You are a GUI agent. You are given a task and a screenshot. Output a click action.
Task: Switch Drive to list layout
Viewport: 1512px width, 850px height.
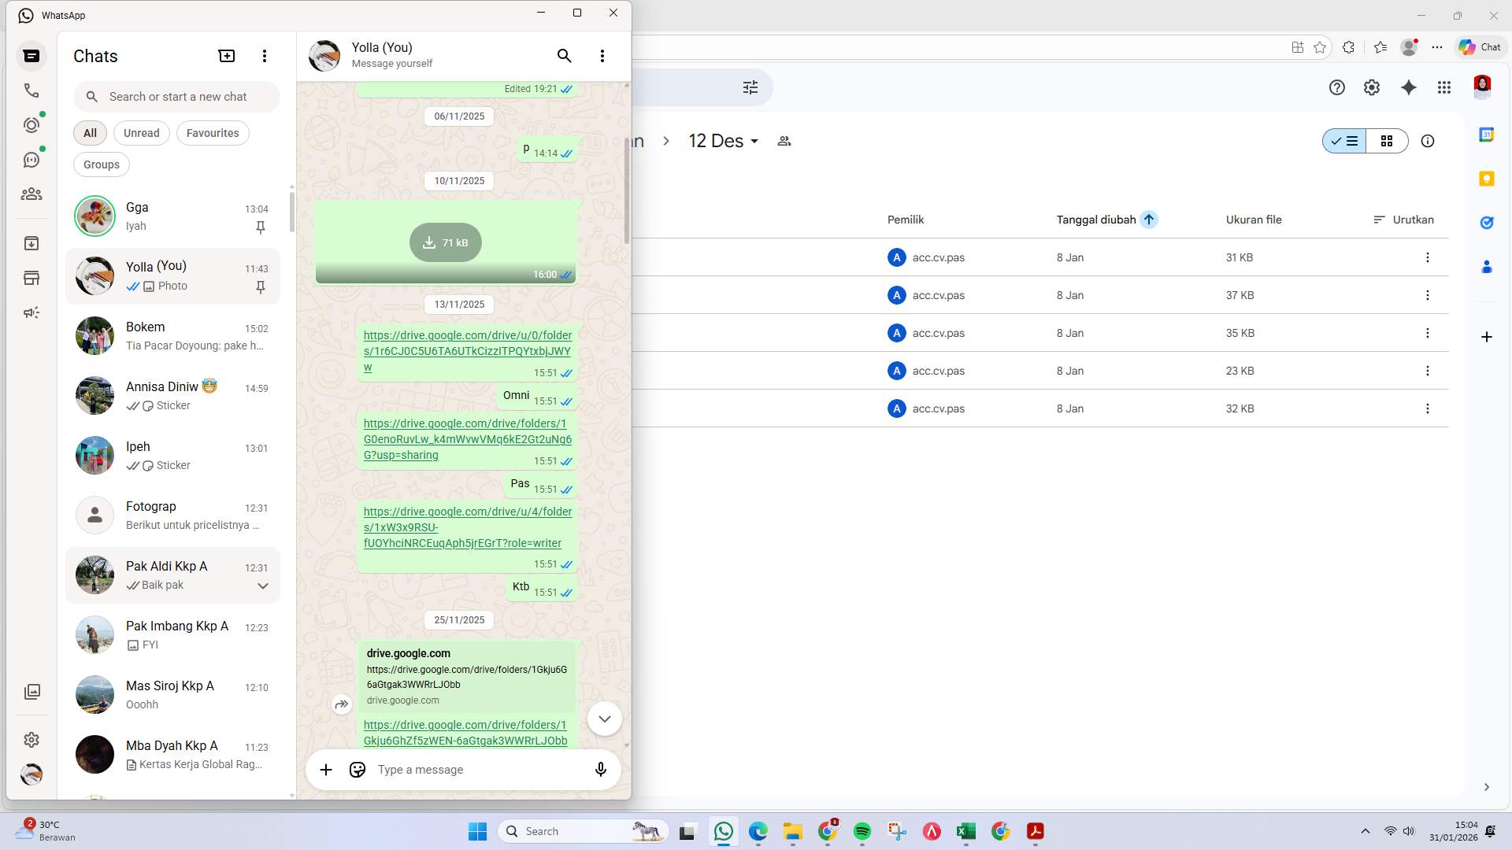click(1345, 141)
